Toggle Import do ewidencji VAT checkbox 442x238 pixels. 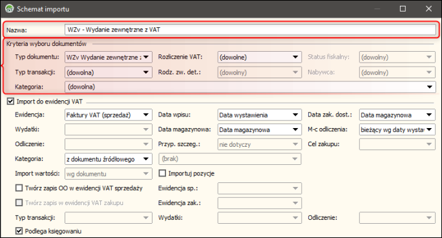(10, 102)
